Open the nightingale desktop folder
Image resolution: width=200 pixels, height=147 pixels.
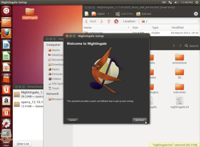coord(30,14)
